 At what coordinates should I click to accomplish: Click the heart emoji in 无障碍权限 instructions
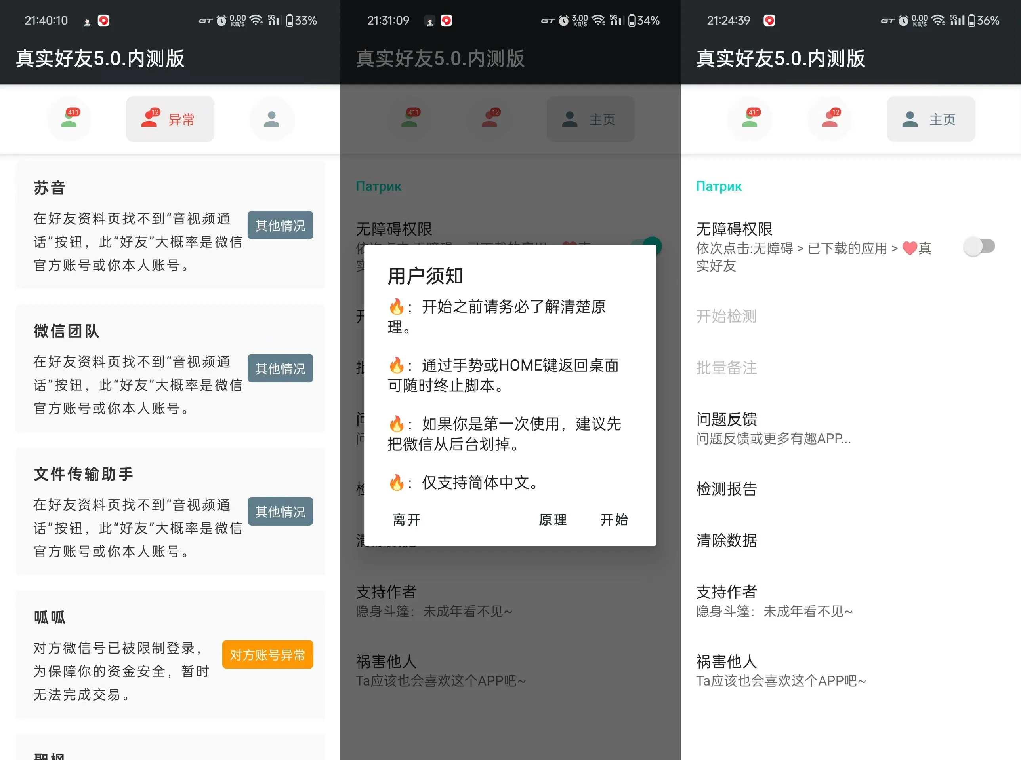tap(909, 248)
